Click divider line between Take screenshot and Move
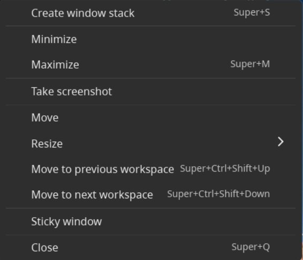The height and width of the screenshot is (260, 303). click(151, 105)
